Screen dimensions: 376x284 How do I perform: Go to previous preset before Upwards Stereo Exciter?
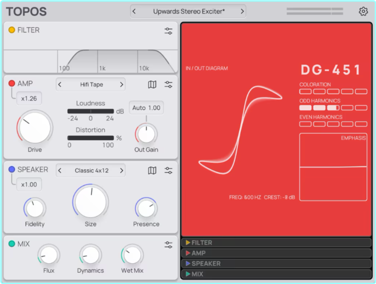click(134, 11)
